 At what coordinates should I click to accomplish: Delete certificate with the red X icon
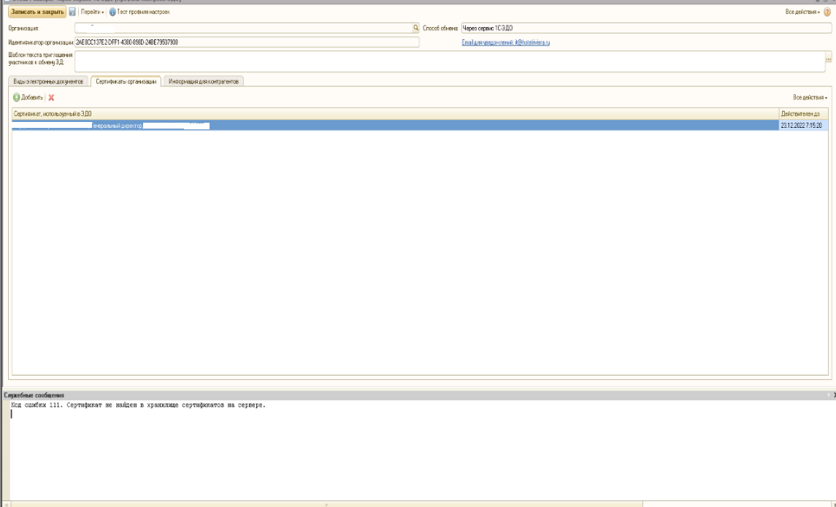[51, 97]
